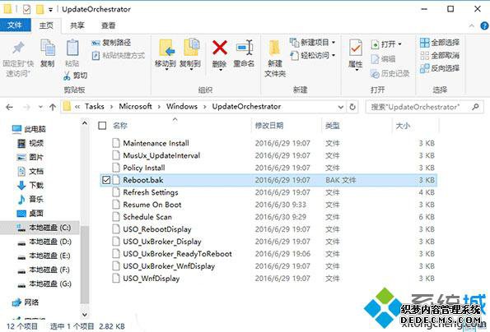Open the New item dropdown arrow
The width and height of the screenshot is (490, 332).
coord(334,43)
